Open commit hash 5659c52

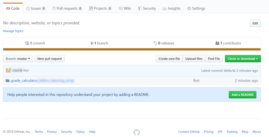(229, 70)
